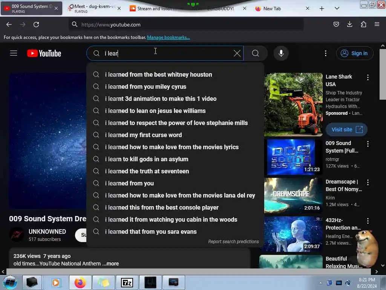Click Report search predictions
Screen dimensions: 386x290
(233, 242)
